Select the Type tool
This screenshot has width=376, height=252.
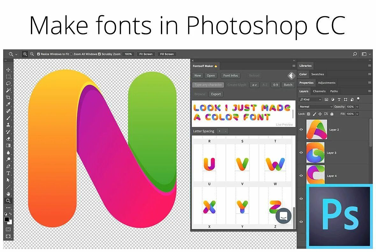click(8, 173)
